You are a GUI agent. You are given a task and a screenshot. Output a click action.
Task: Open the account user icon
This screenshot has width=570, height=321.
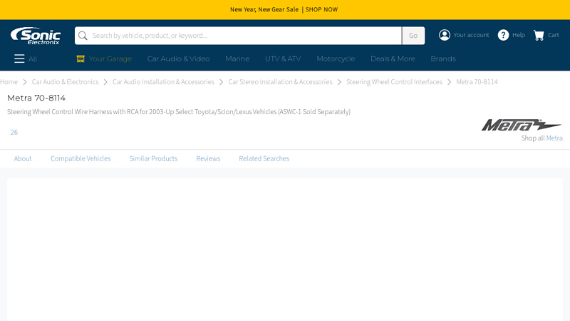(445, 35)
